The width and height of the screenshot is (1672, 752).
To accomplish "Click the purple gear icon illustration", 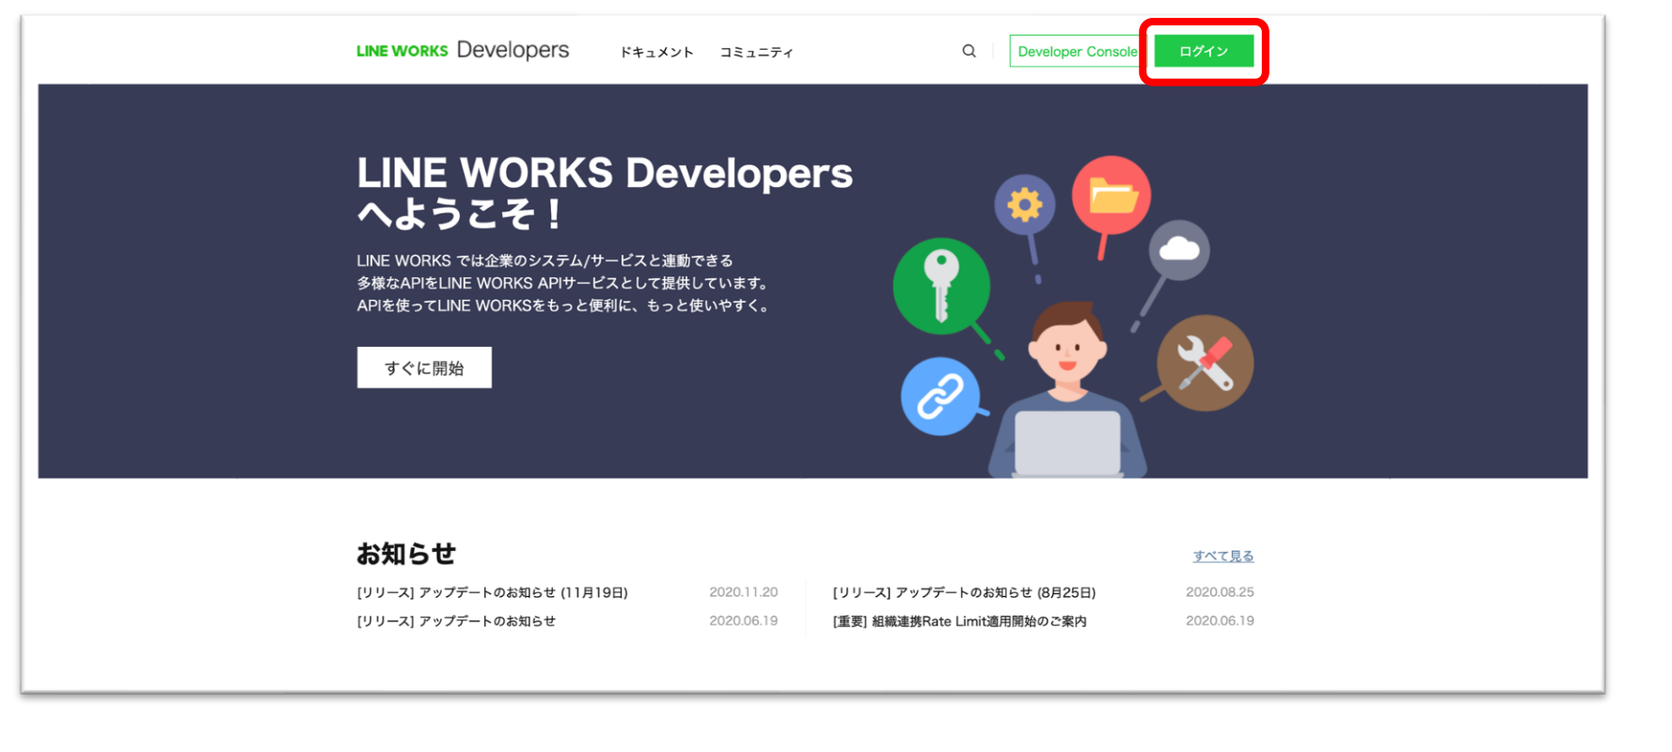I will (1024, 204).
